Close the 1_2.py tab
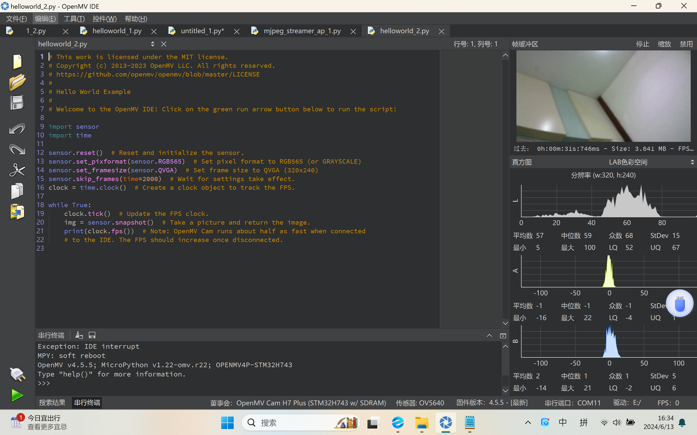The width and height of the screenshot is (697, 435). point(66,32)
